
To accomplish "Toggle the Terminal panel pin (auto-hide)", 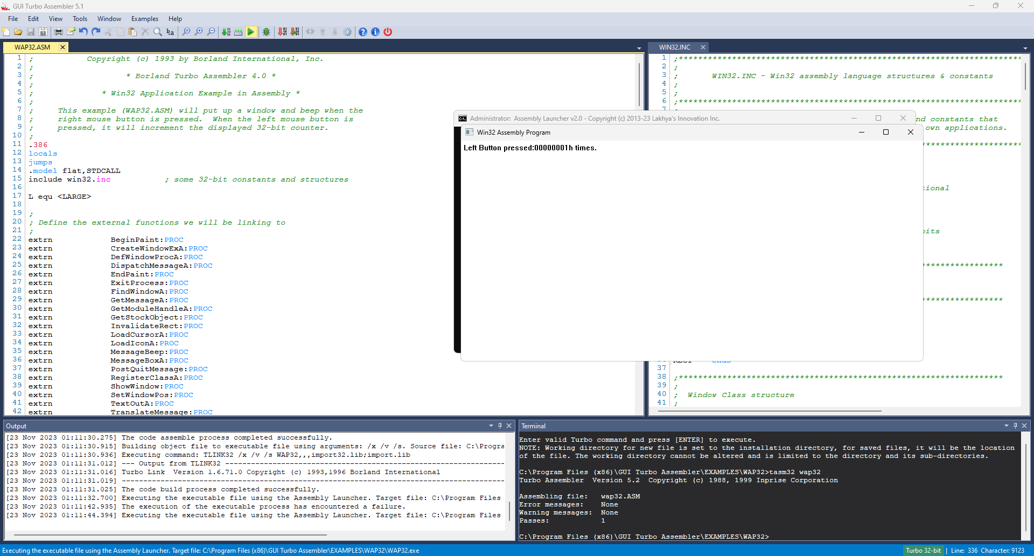I will 1015,426.
